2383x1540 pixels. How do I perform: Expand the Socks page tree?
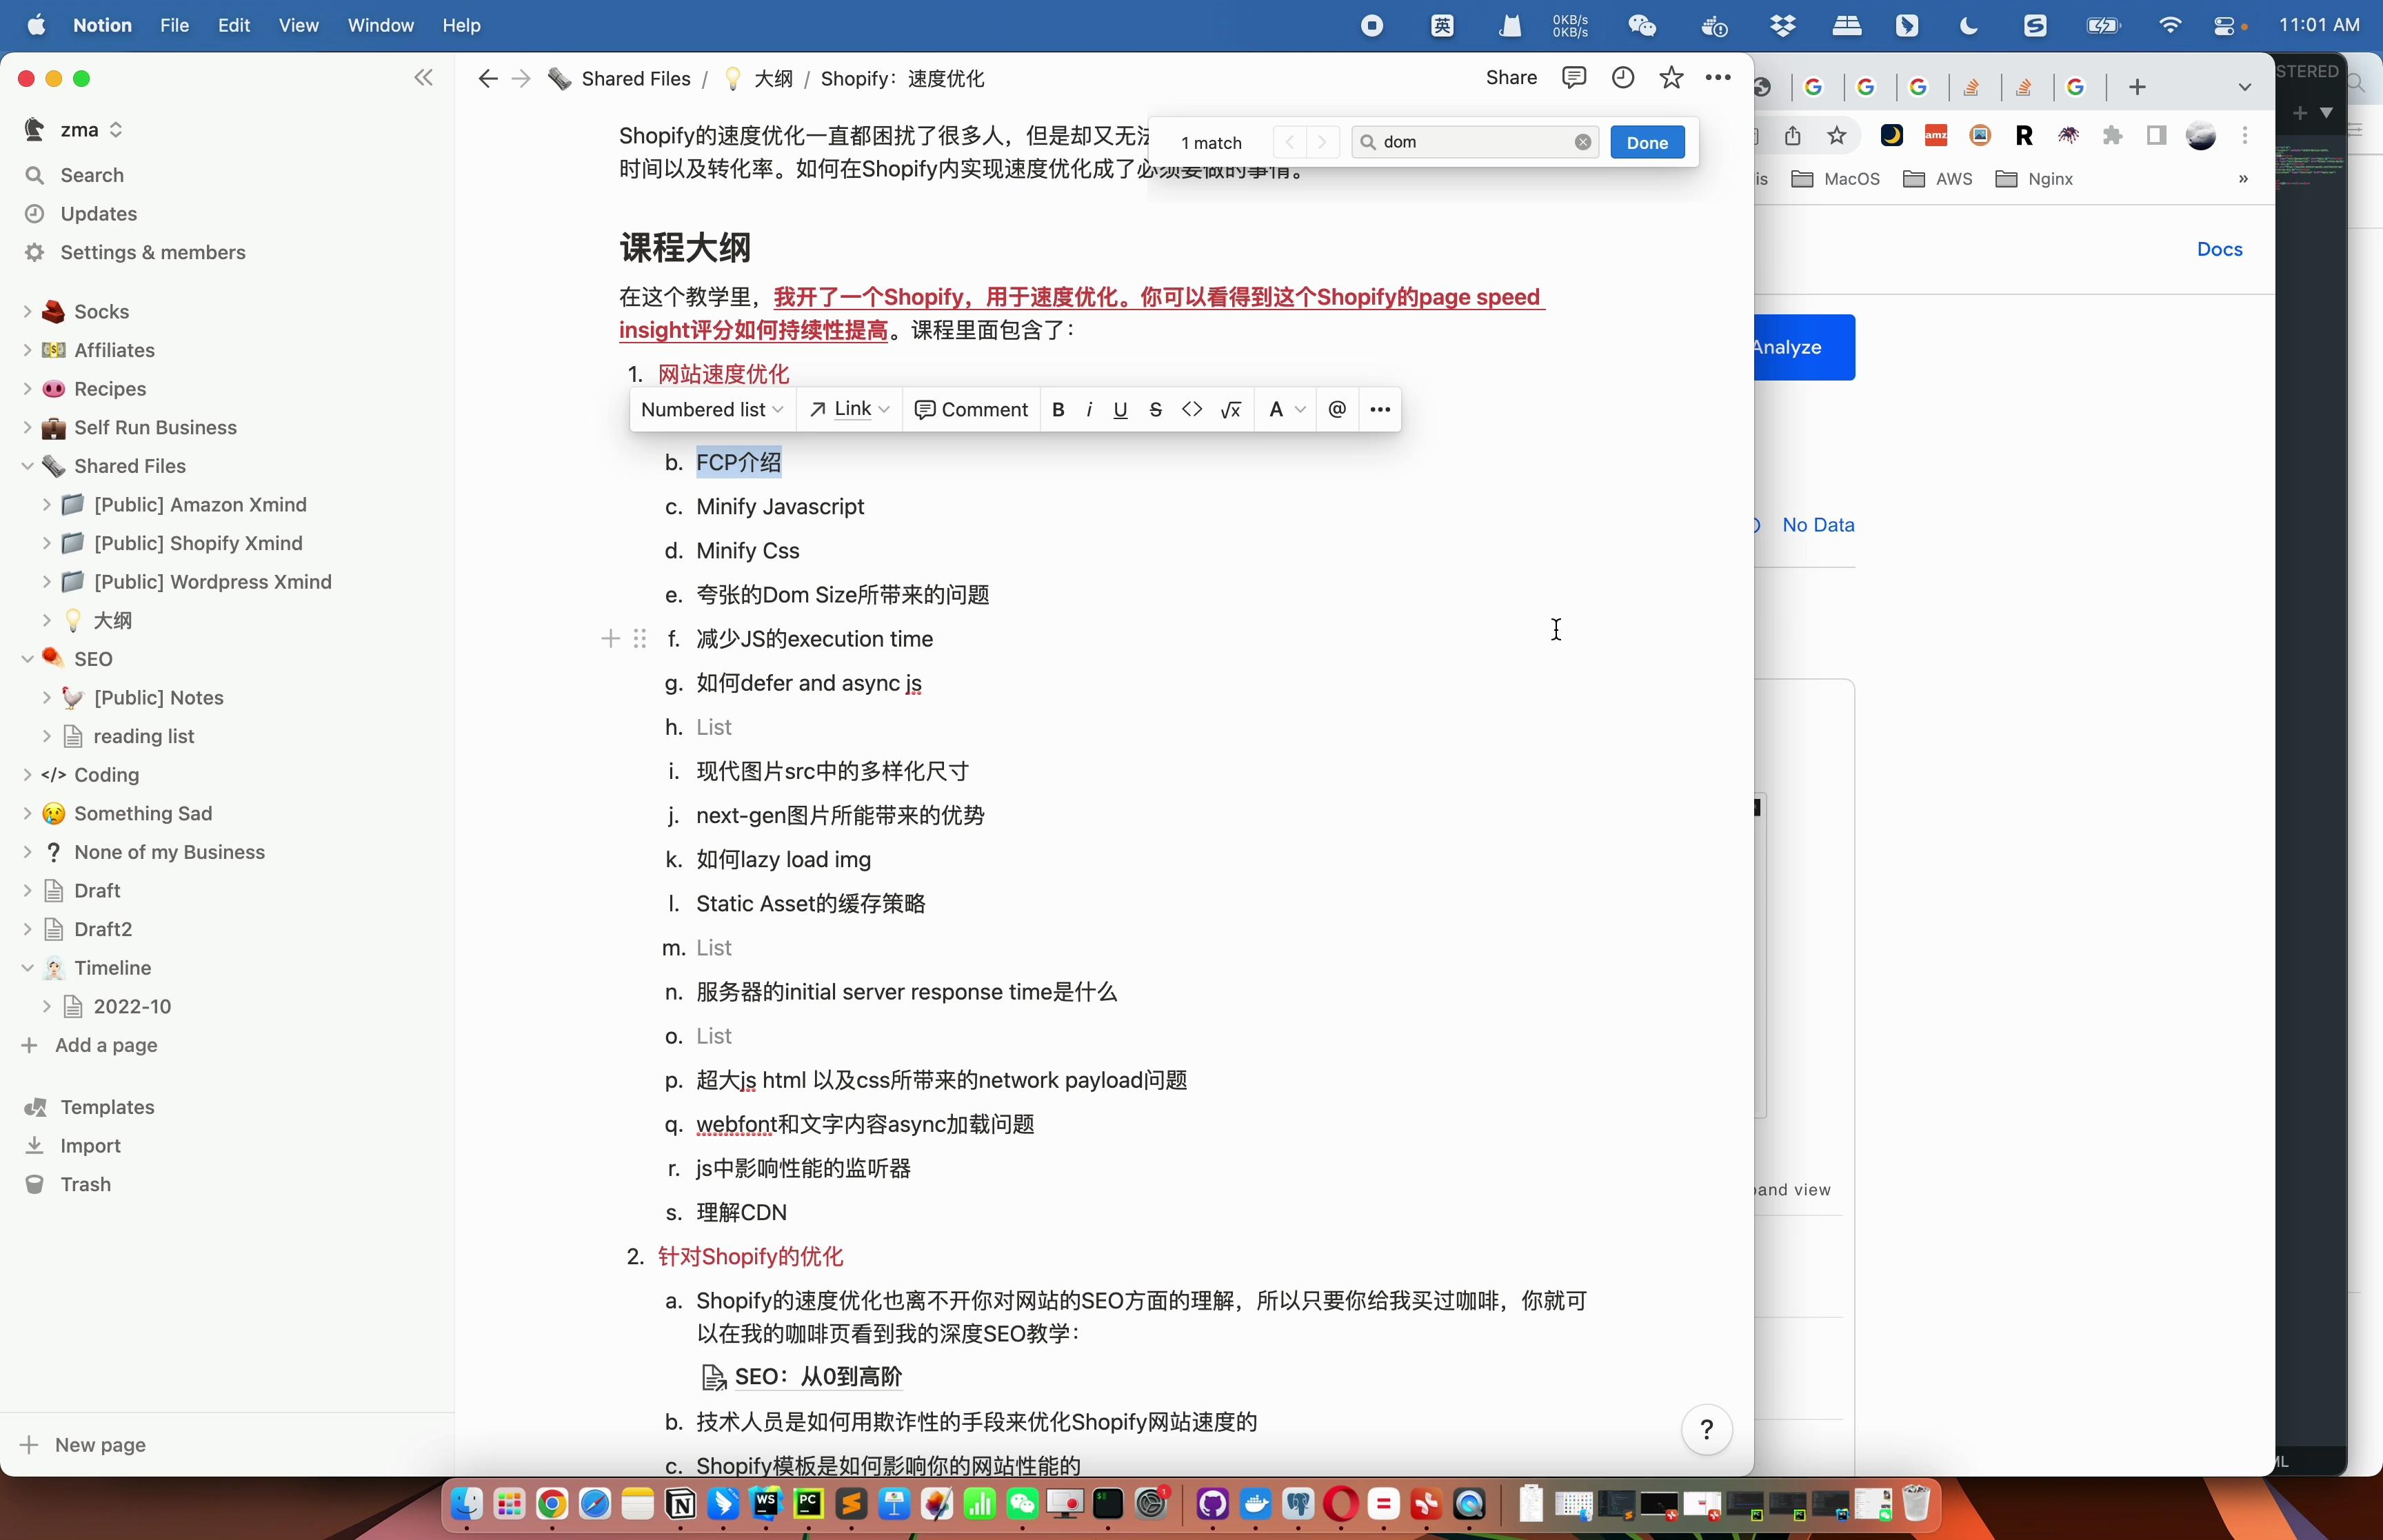point(27,311)
